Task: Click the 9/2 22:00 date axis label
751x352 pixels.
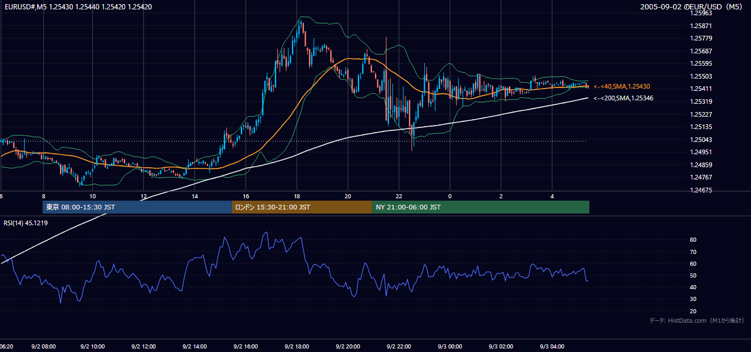Action: point(400,347)
